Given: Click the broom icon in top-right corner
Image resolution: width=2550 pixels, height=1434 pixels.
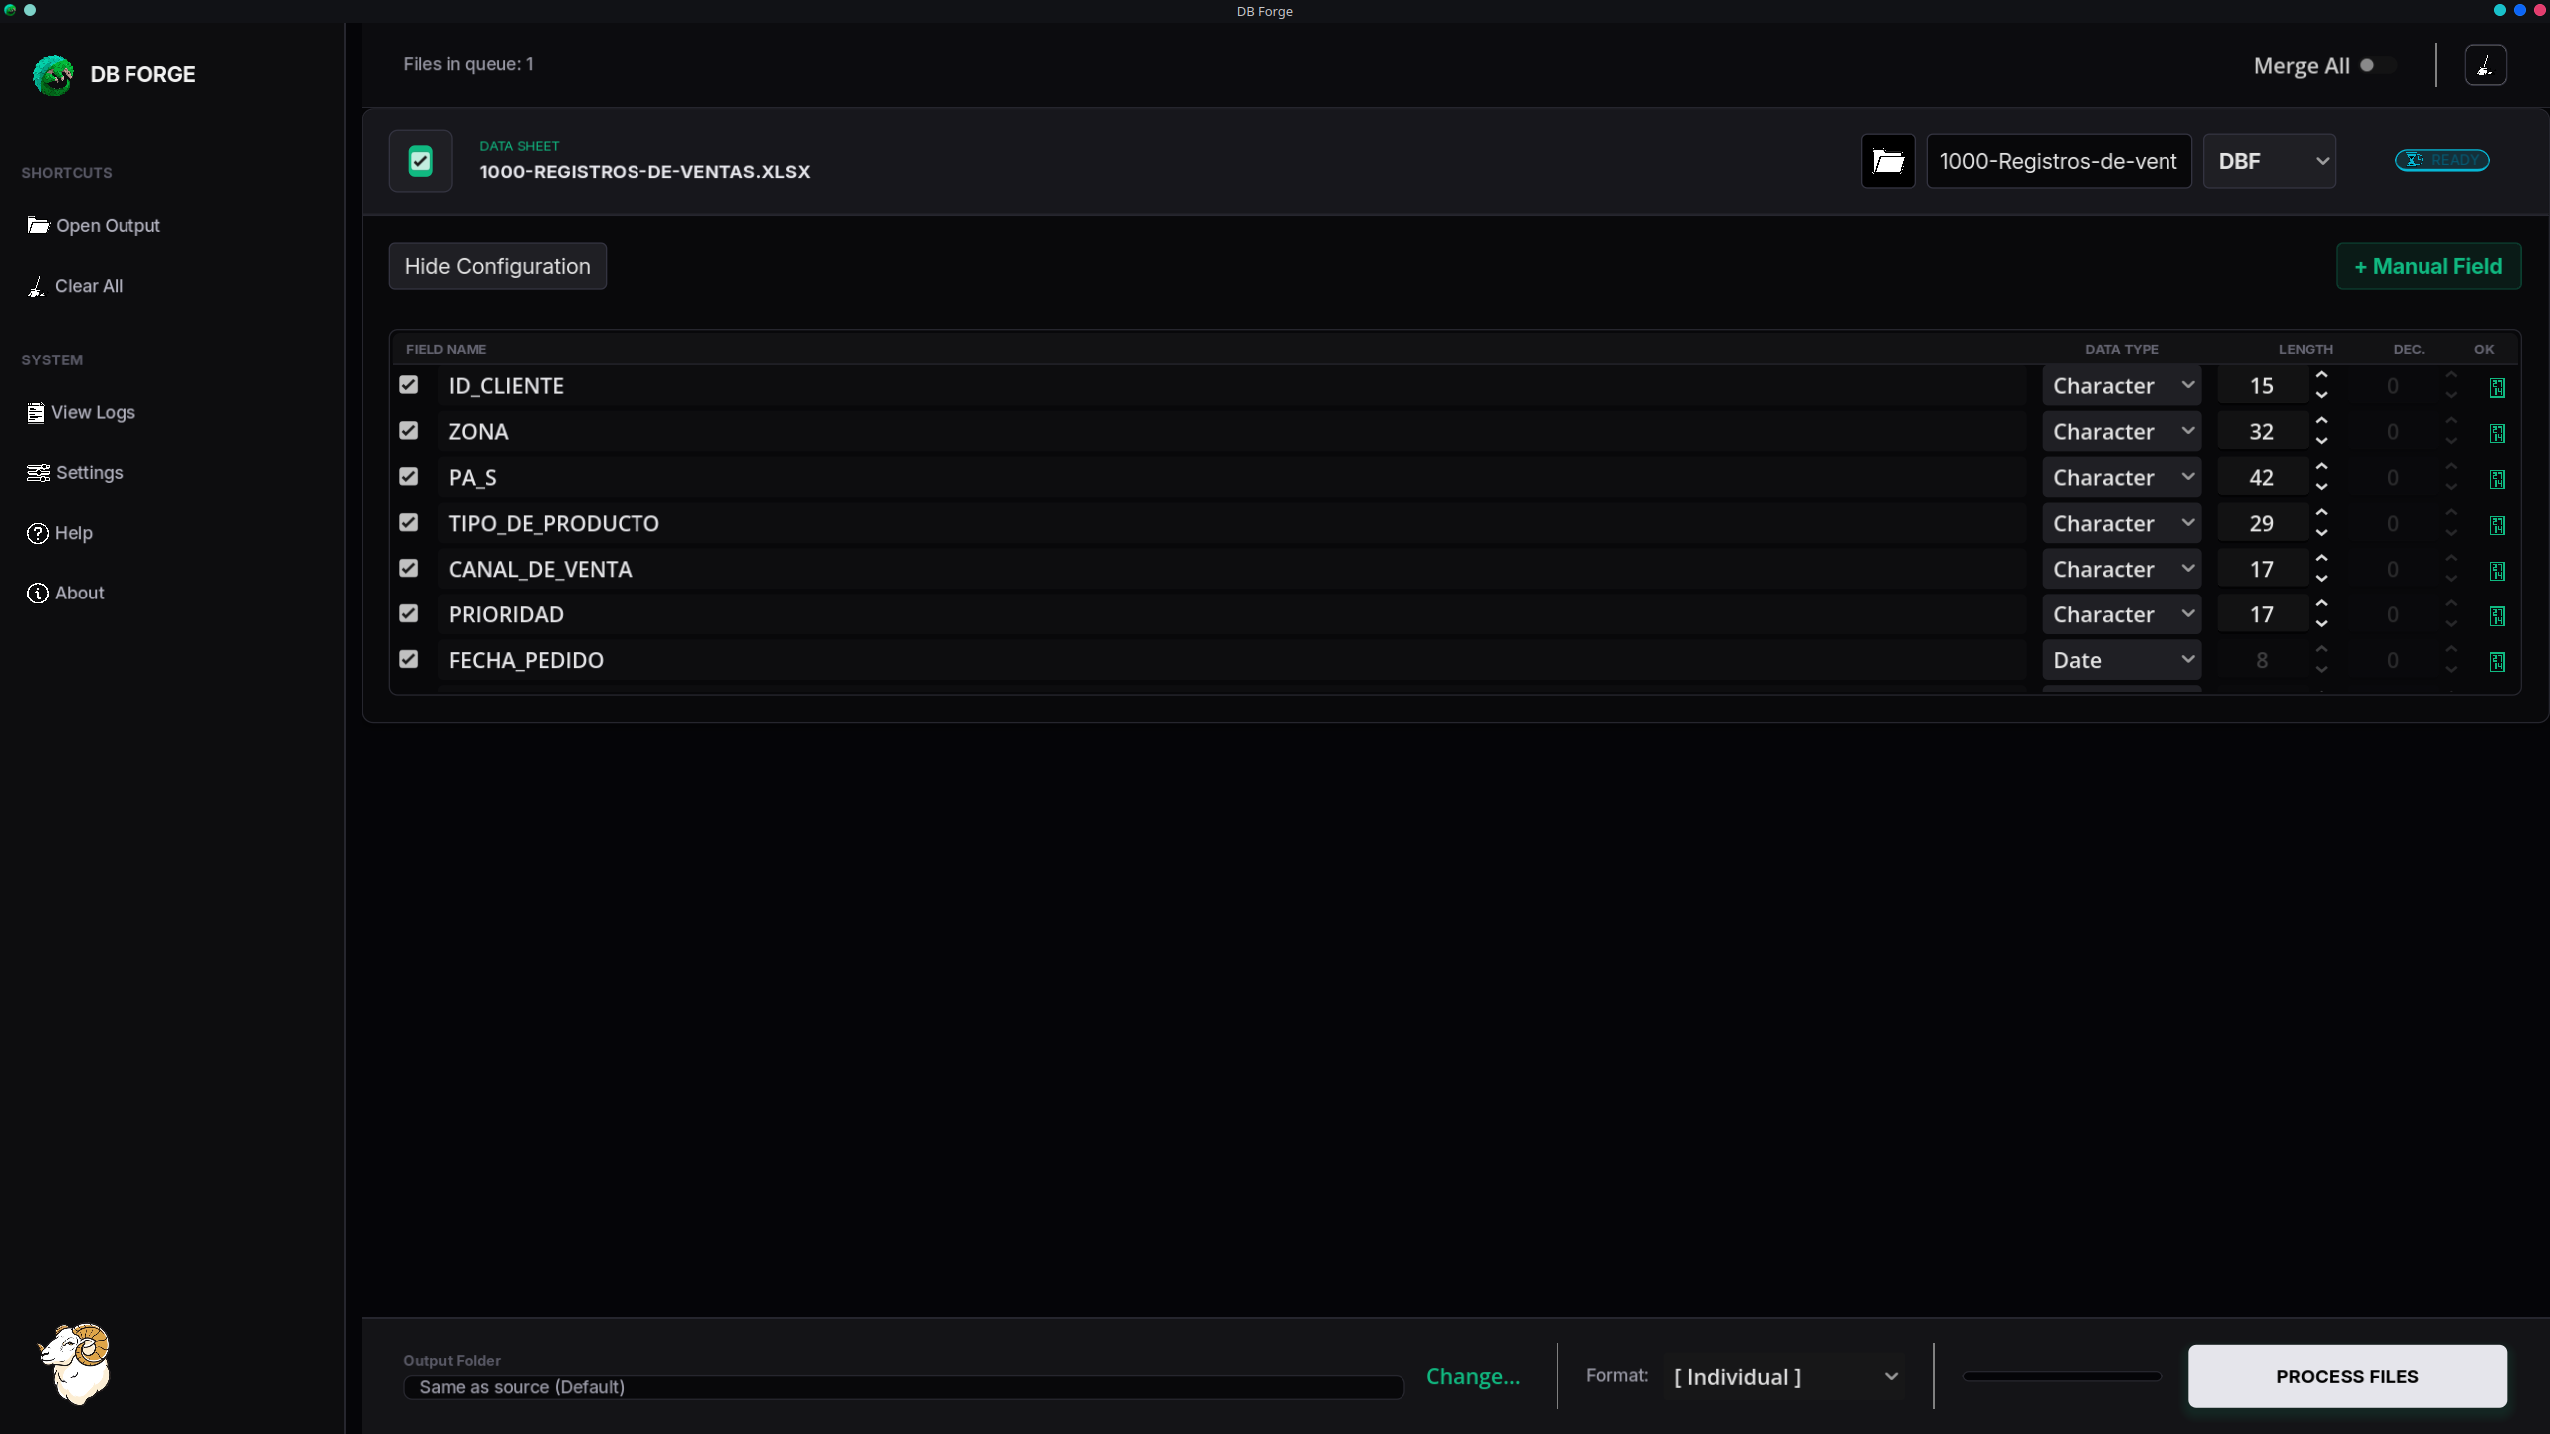Looking at the screenshot, I should pos(2485,65).
